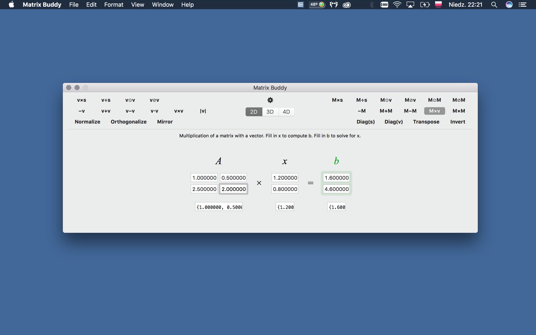
Task: Select the v·v dot product
Action: click(155, 111)
